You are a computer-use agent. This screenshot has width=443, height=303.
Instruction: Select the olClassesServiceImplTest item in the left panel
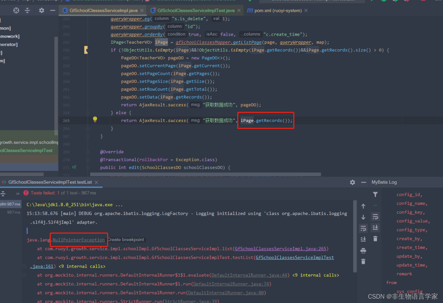(26, 151)
